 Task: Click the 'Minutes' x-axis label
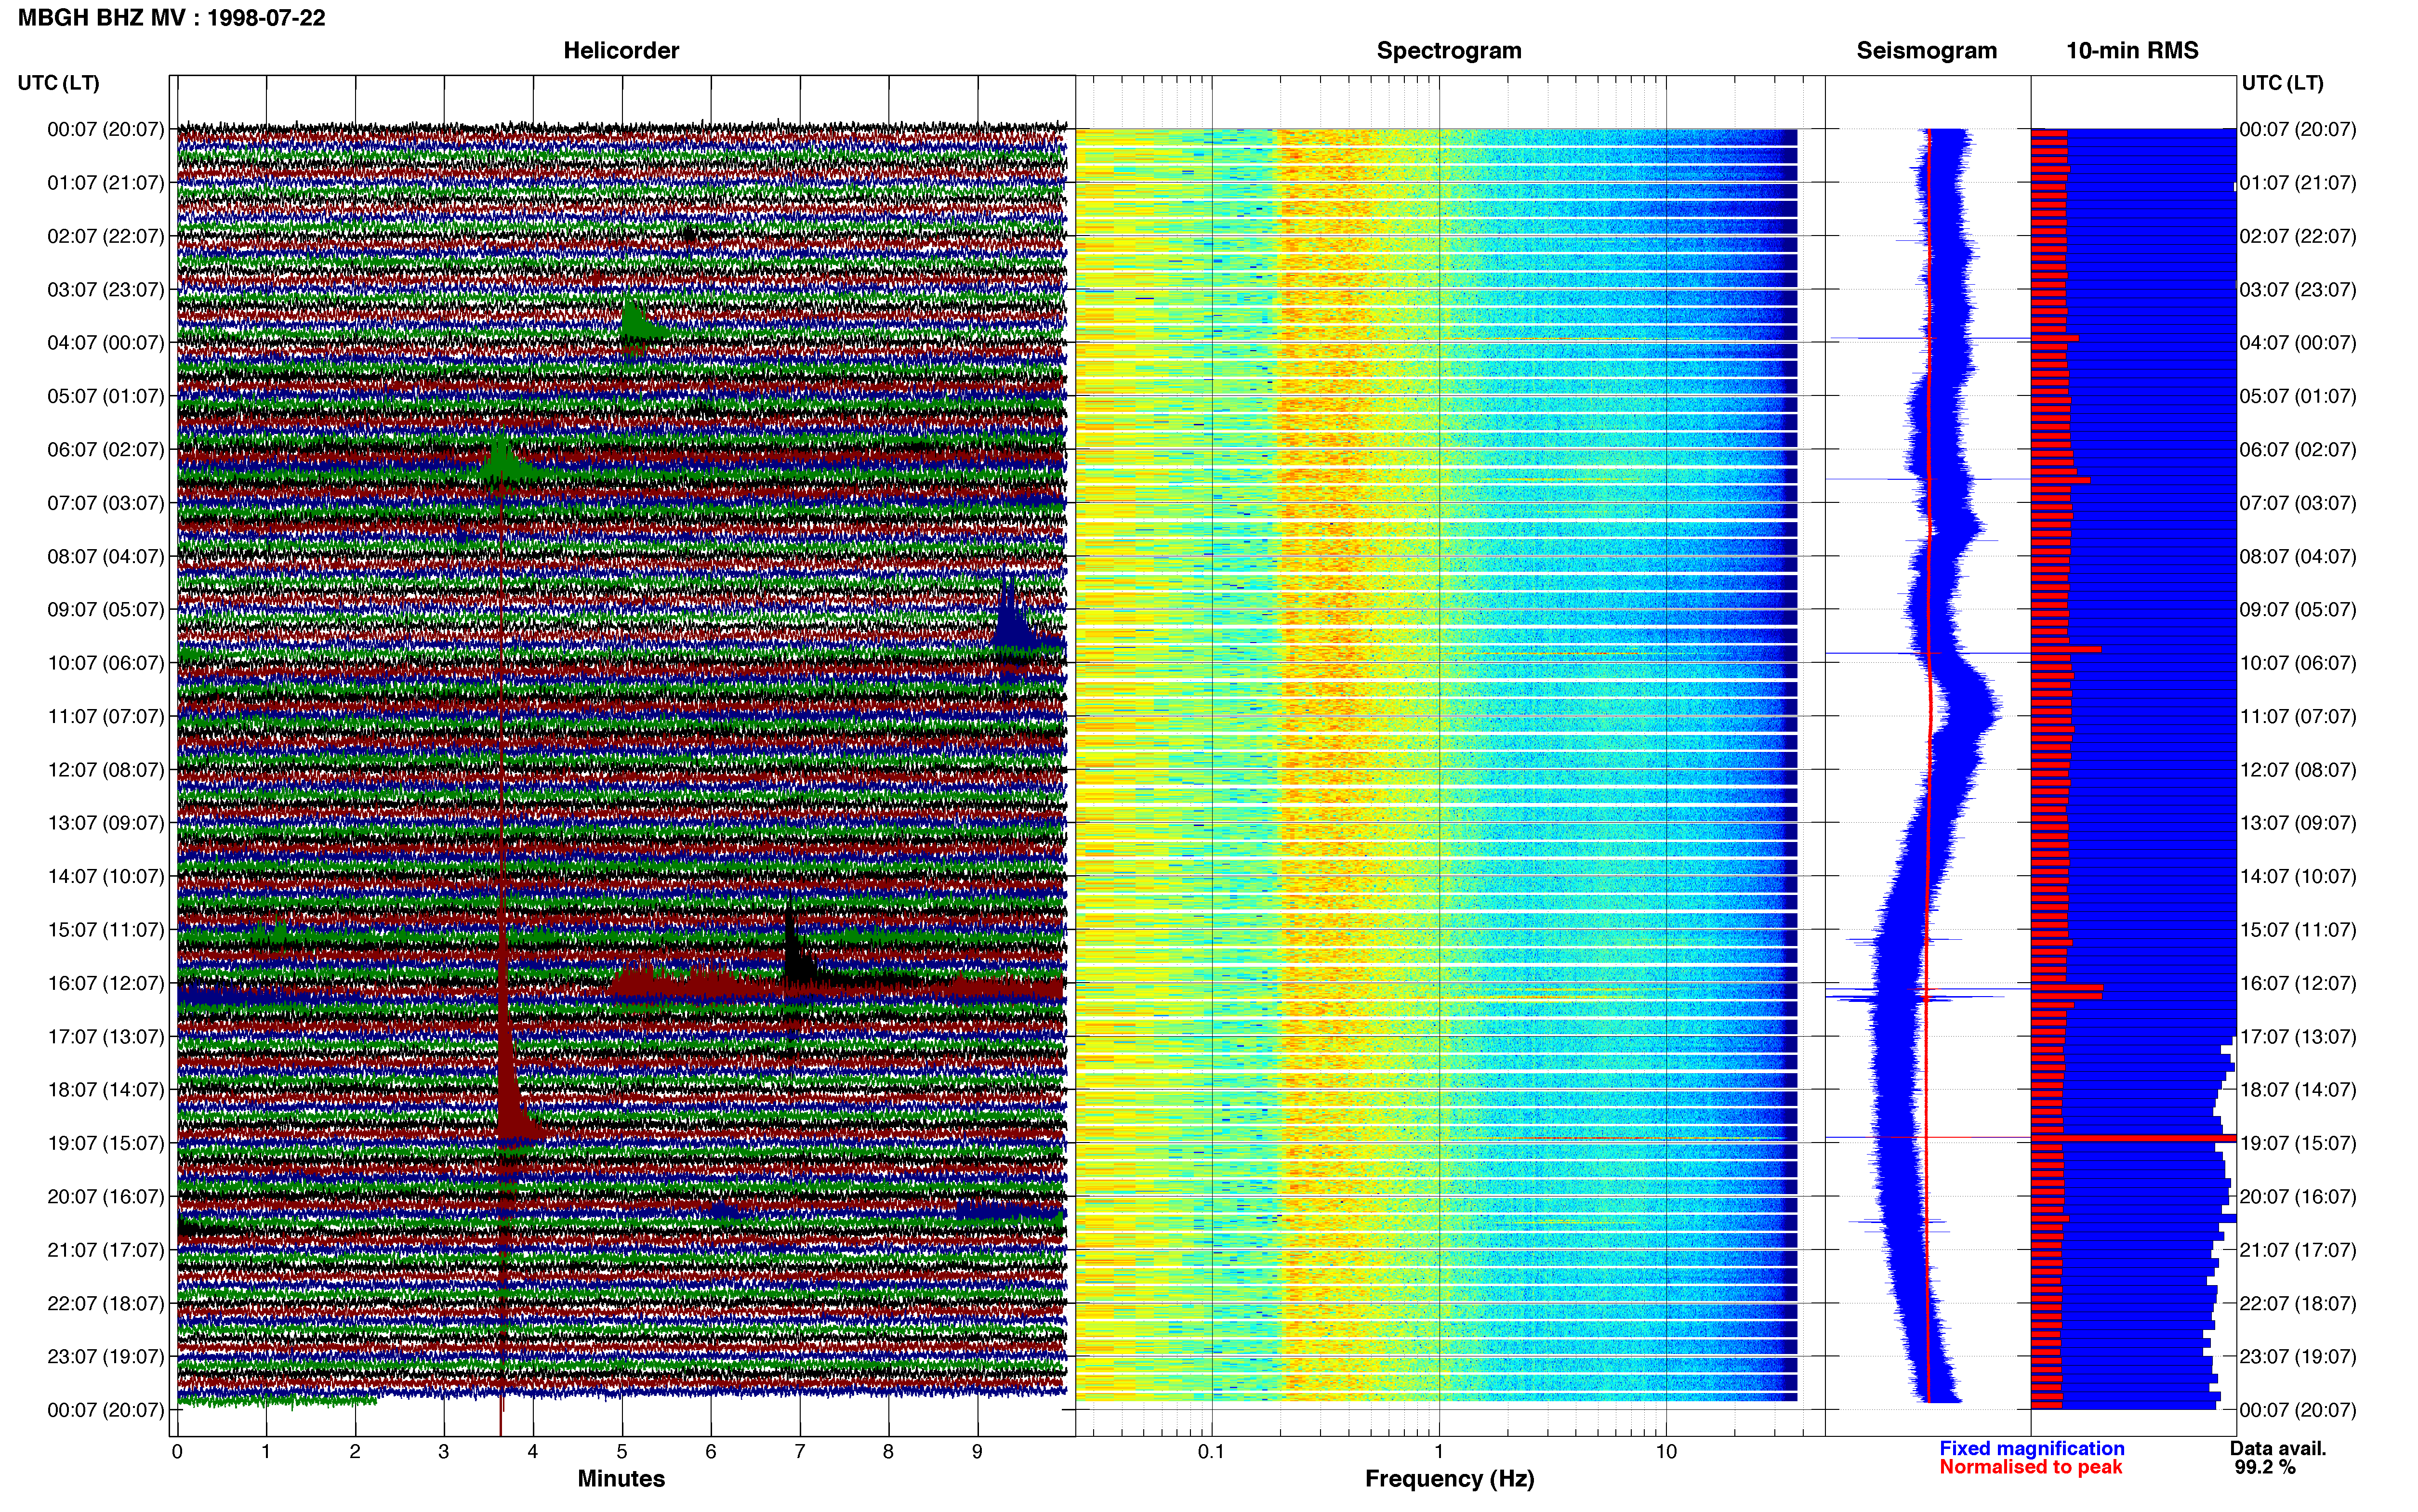[x=621, y=1478]
